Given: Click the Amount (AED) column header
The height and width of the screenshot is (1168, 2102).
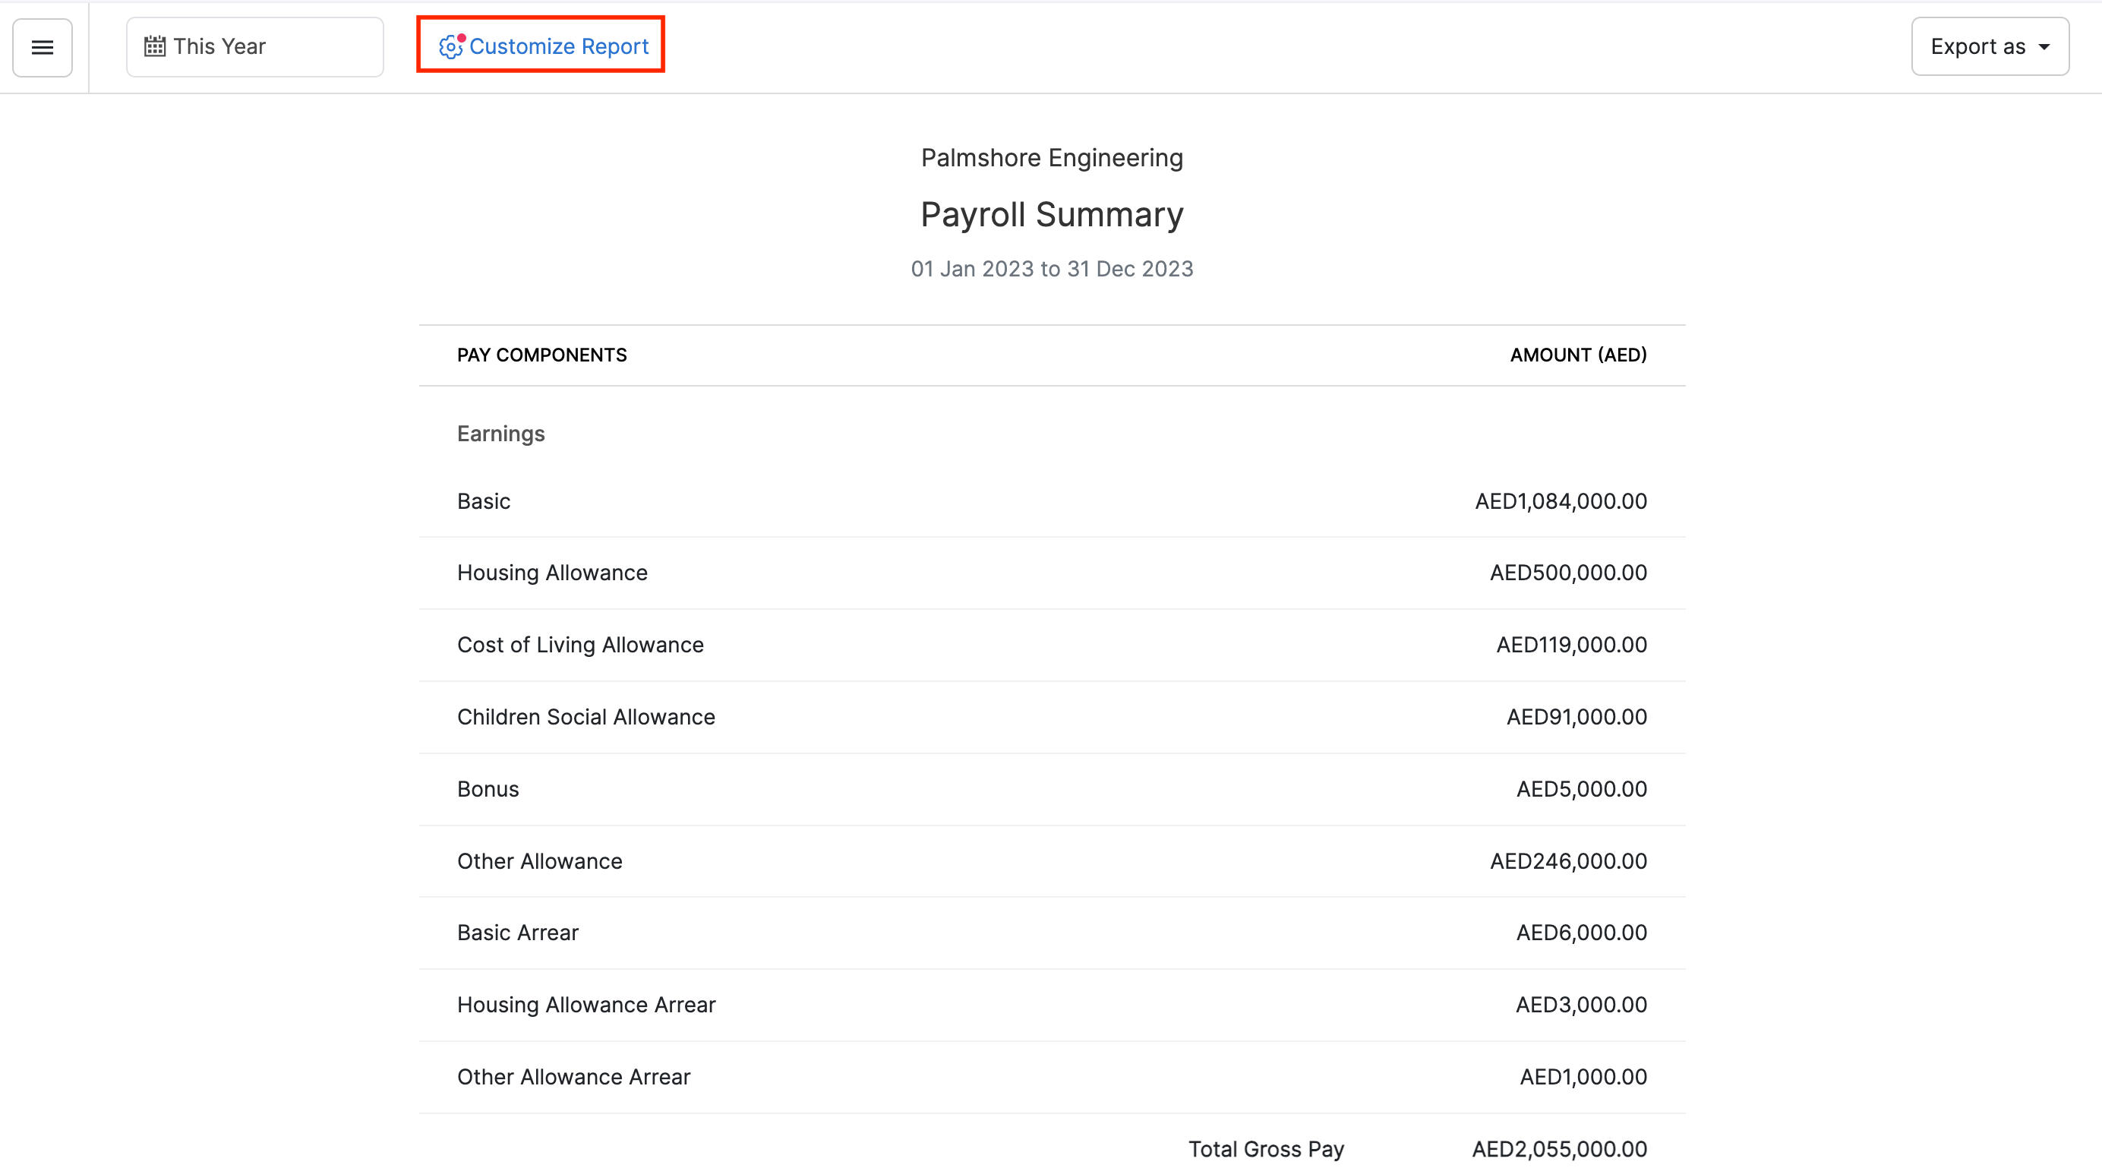Looking at the screenshot, I should 1578,355.
